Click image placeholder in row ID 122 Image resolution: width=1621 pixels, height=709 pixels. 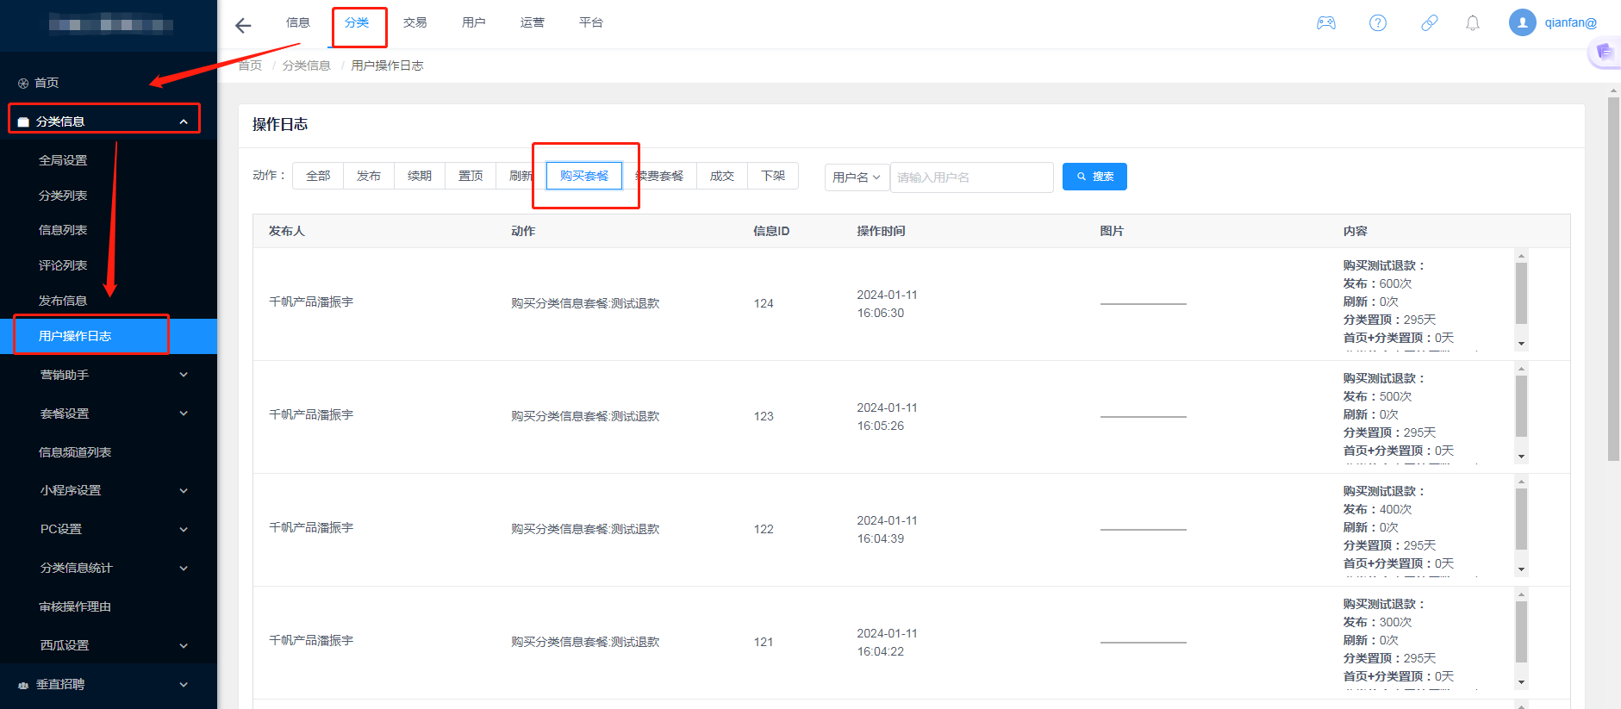(1143, 530)
